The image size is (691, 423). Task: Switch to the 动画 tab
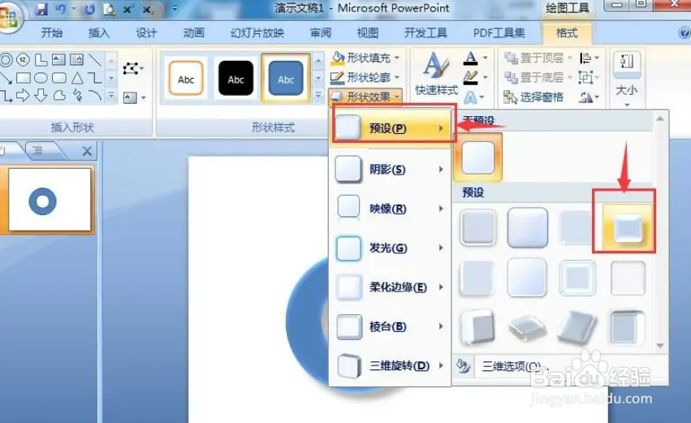coord(194,32)
